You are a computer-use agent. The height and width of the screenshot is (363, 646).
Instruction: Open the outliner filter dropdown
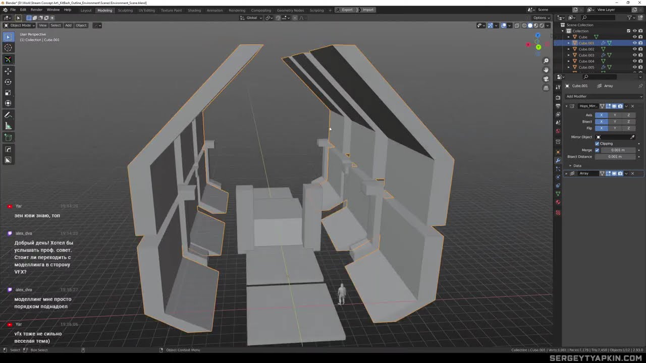click(632, 18)
